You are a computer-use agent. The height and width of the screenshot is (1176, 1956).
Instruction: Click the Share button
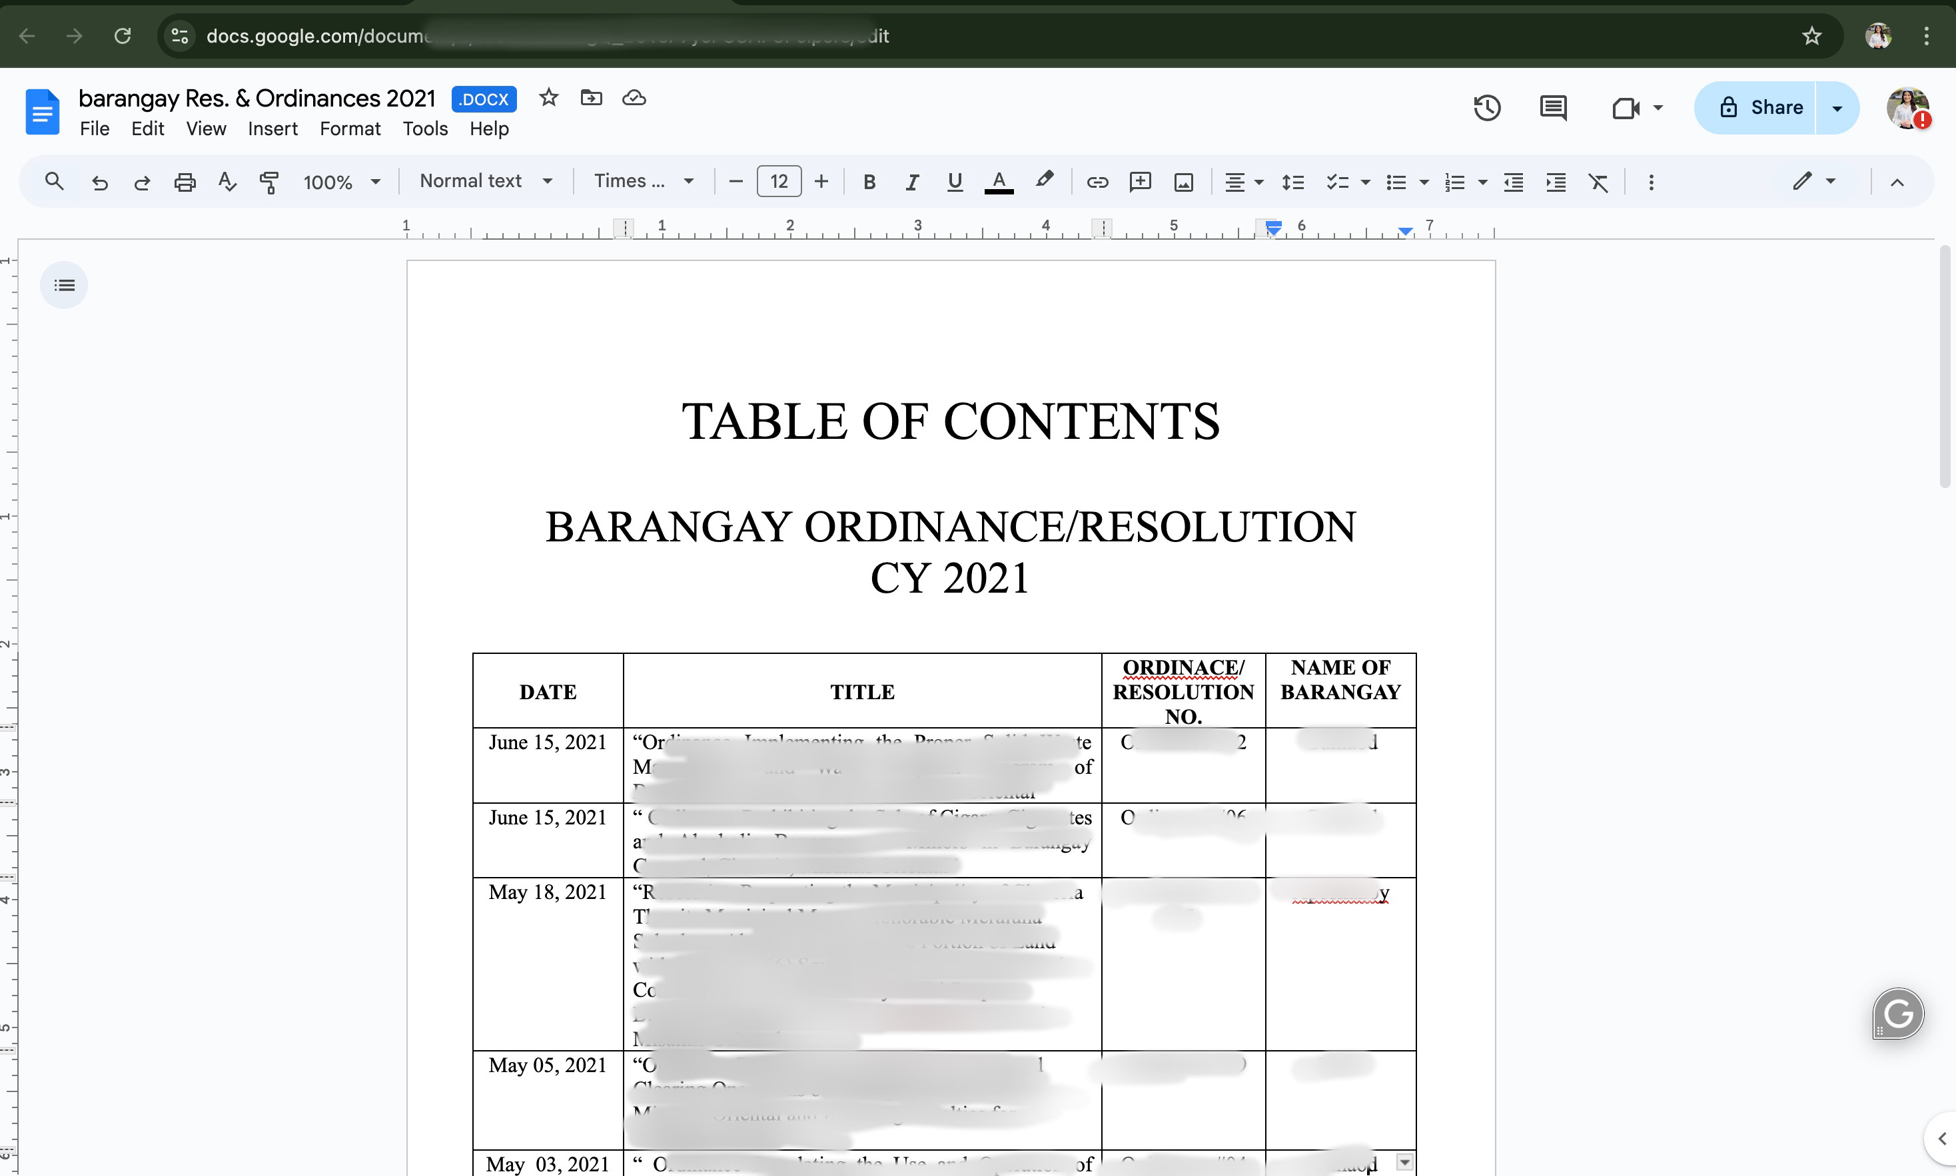tap(1759, 108)
